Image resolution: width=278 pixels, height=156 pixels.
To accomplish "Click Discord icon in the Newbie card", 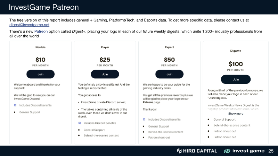I will point(15,105).
